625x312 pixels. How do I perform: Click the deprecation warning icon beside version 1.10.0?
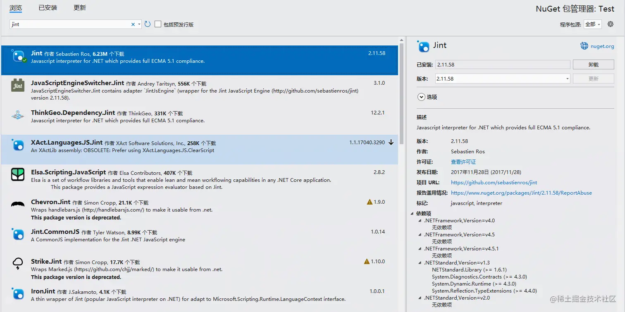click(x=367, y=262)
